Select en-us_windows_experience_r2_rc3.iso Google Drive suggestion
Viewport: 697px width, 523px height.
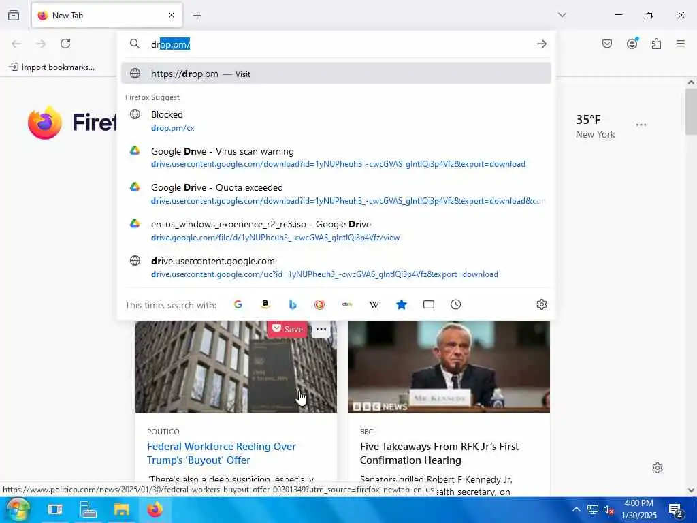pyautogui.click(x=336, y=230)
